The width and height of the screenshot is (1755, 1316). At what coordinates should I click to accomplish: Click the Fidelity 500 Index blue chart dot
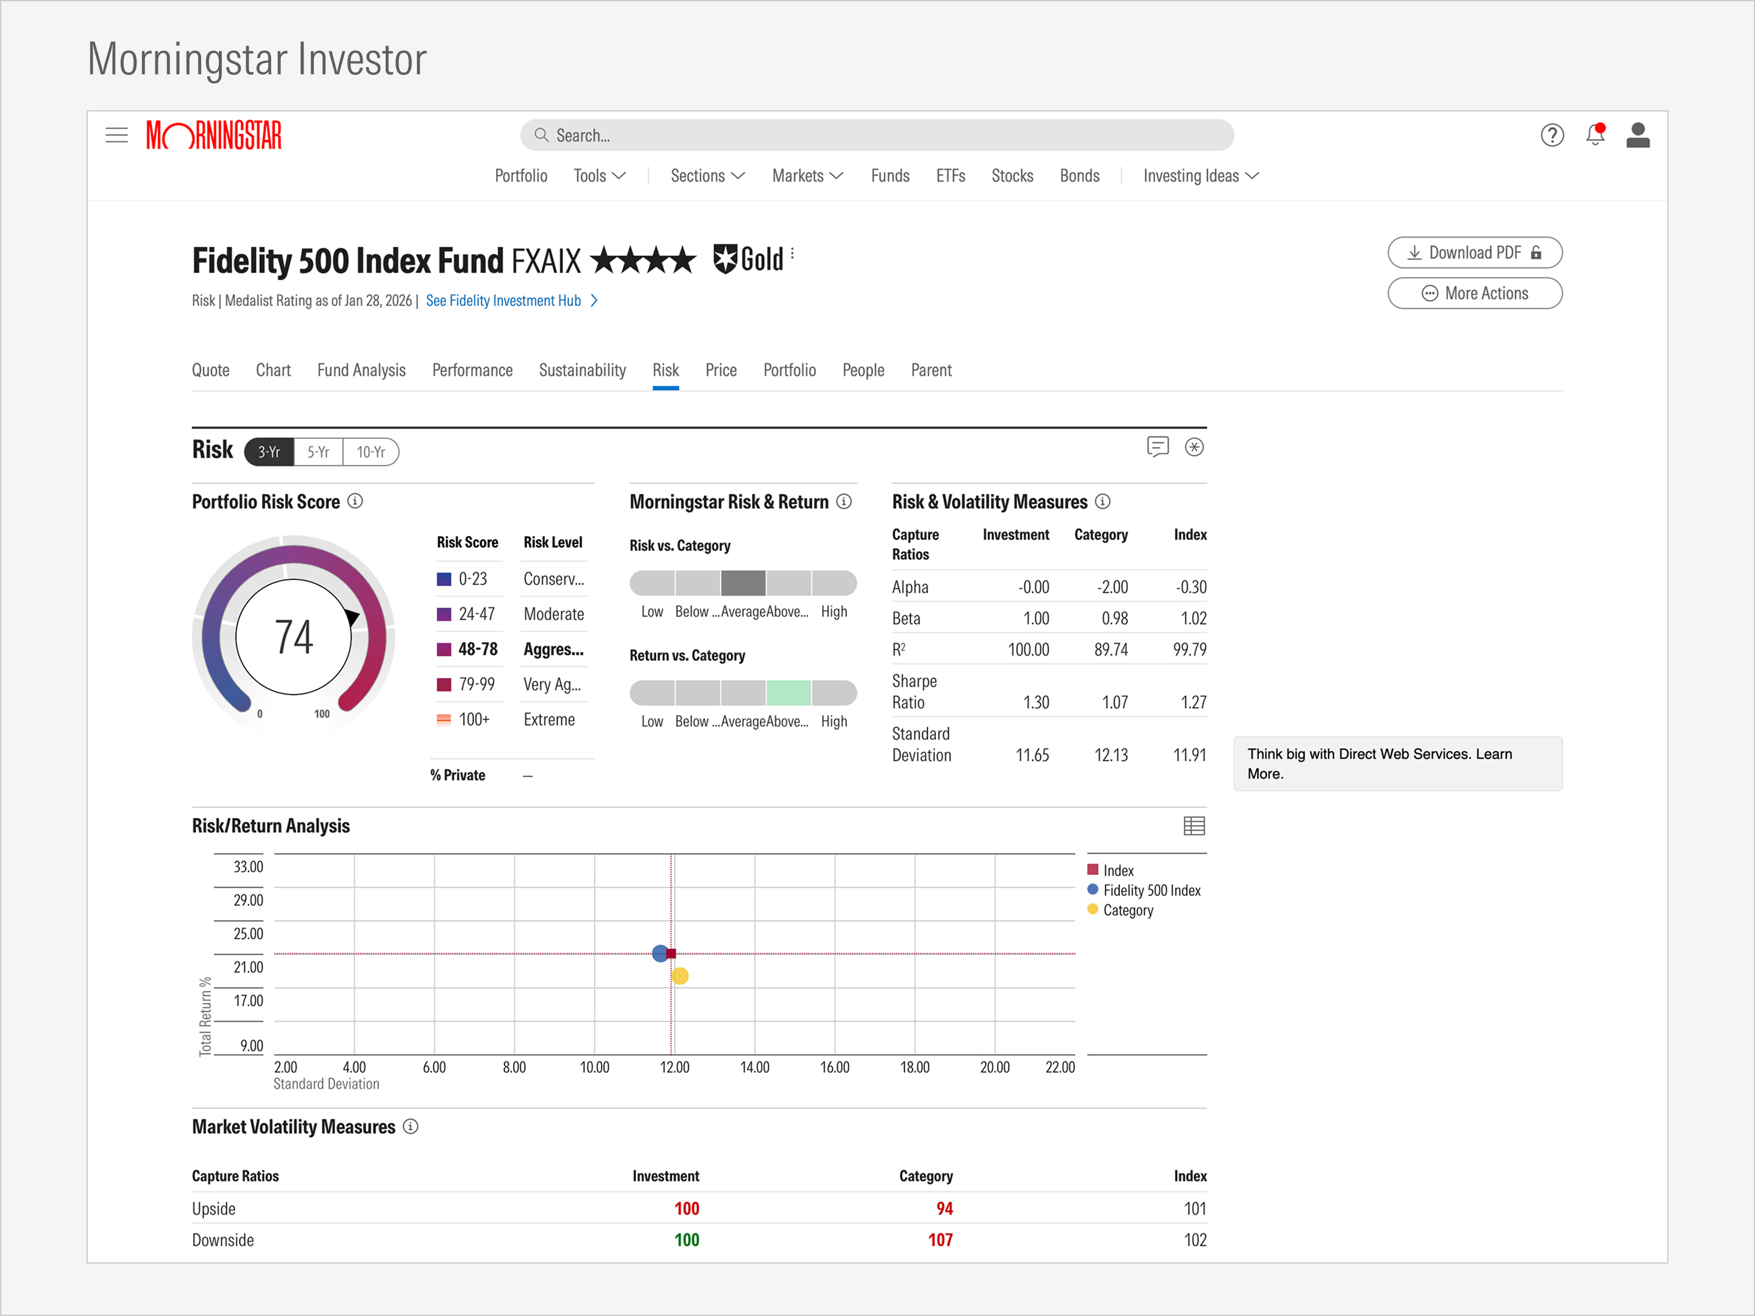tap(659, 953)
